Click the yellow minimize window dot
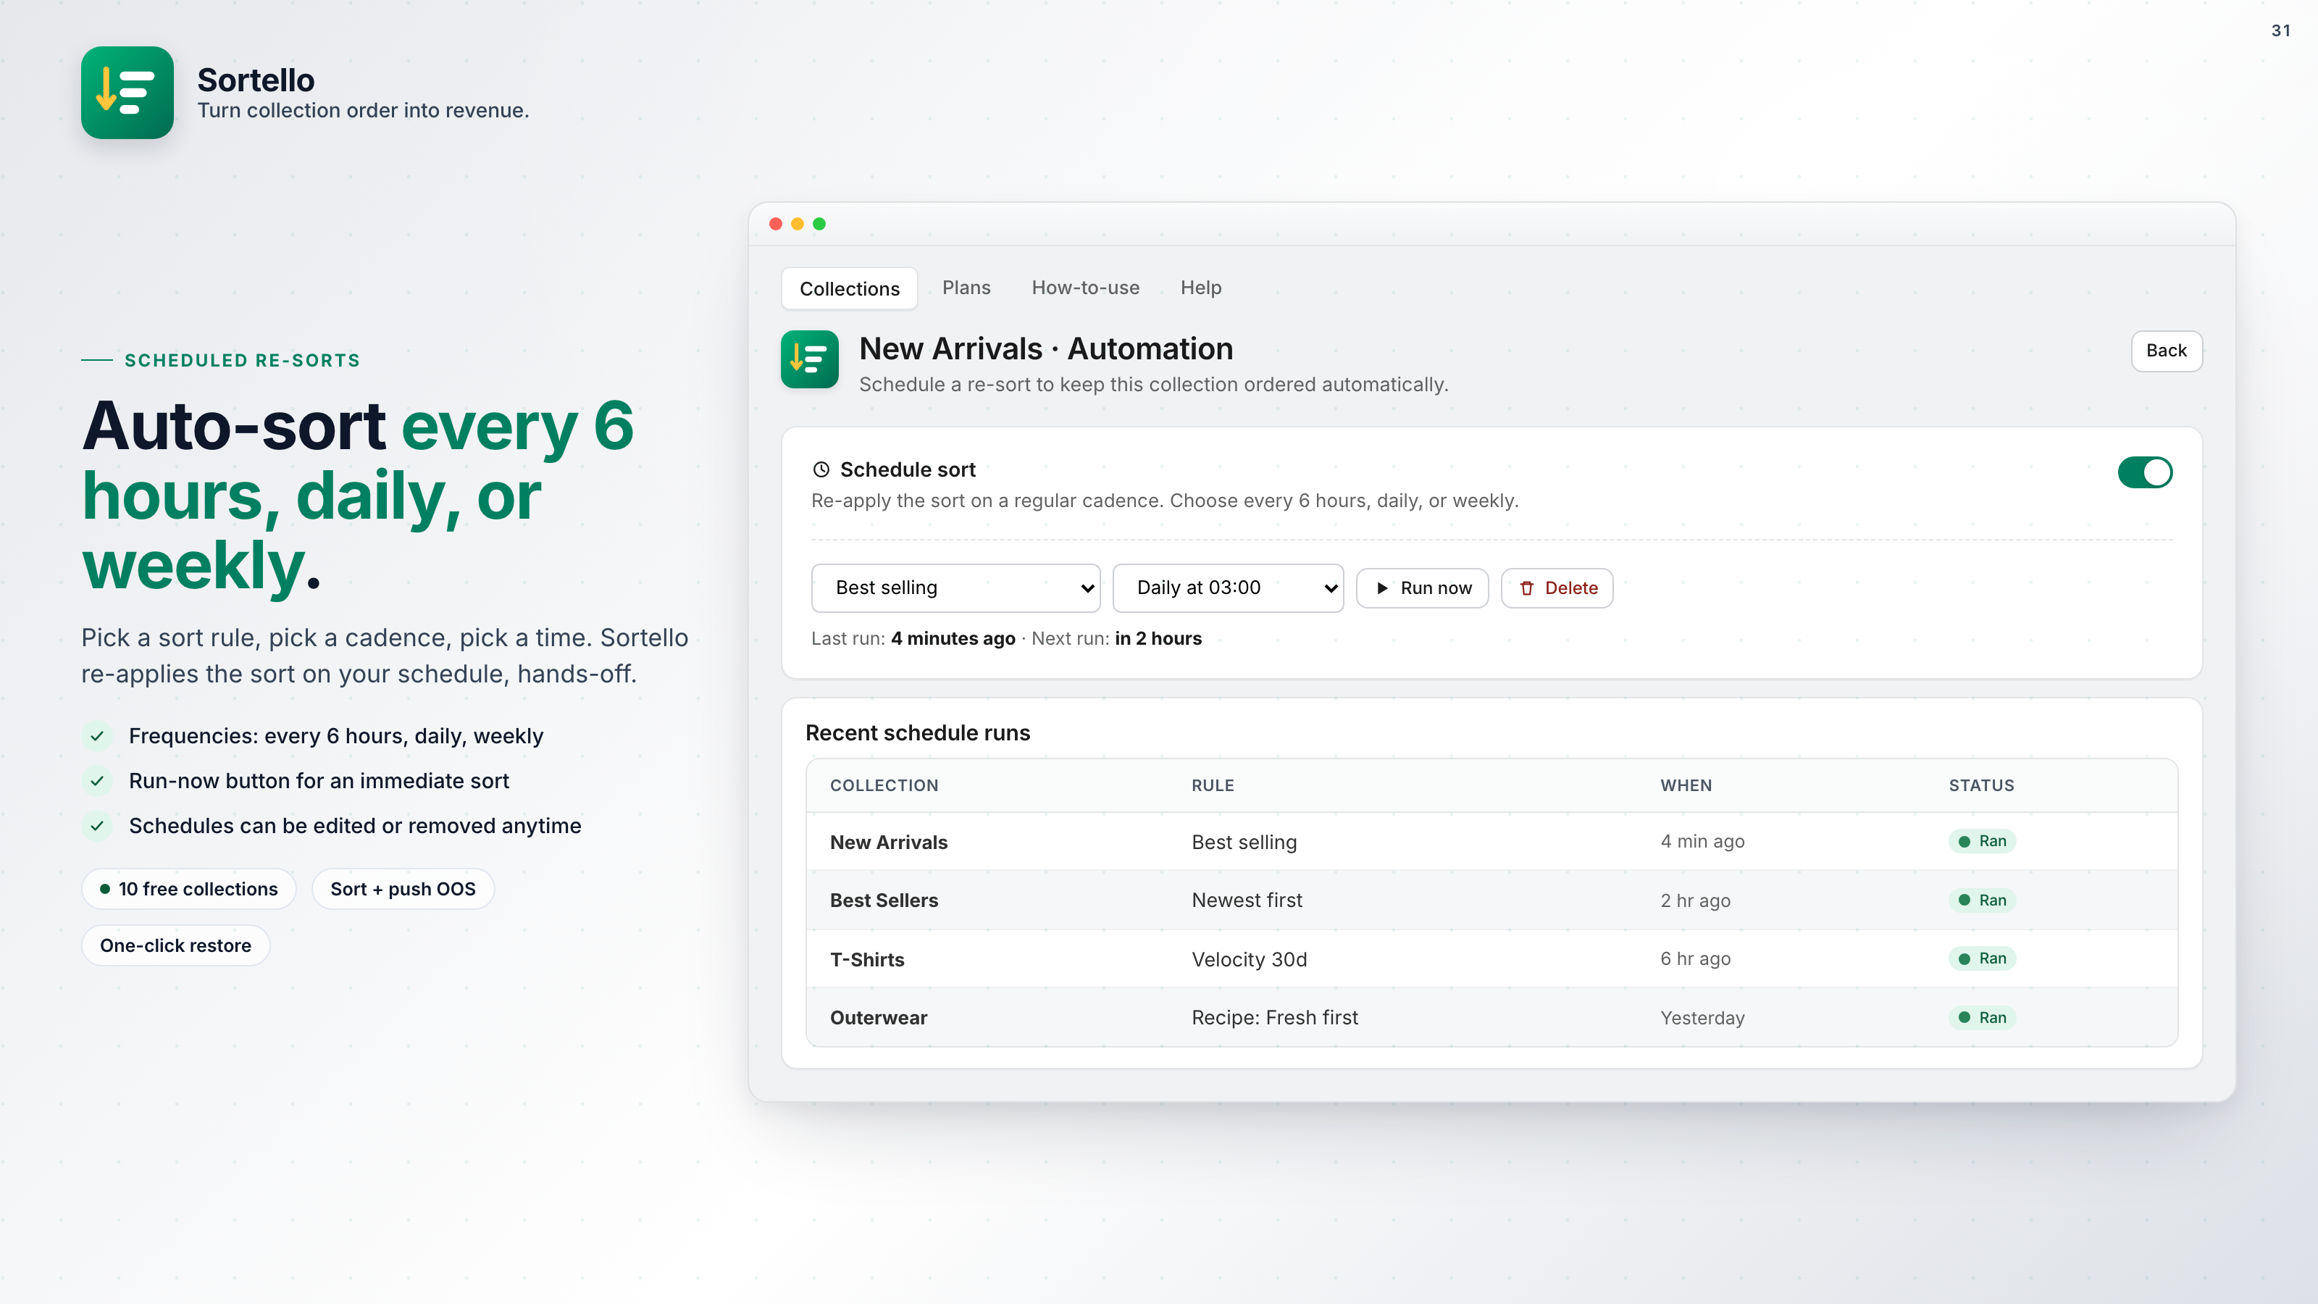 pos(798,224)
